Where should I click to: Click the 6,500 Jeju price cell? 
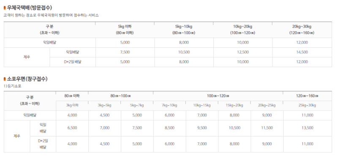pyautogui.click(x=72, y=128)
